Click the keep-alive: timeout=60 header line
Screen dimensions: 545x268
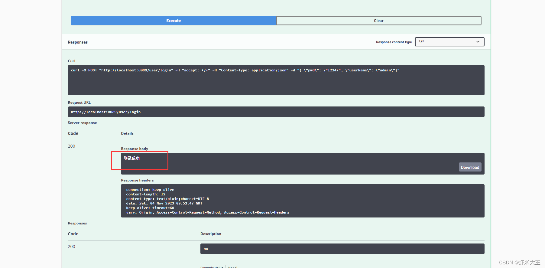click(150, 208)
